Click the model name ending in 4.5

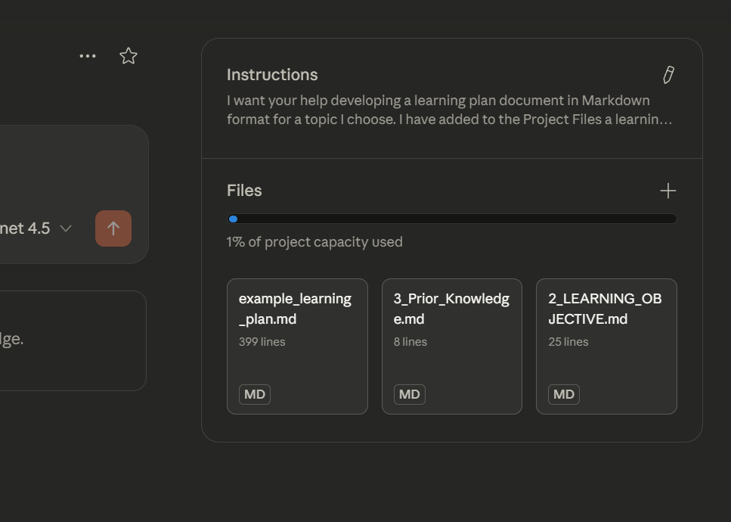[24, 228]
